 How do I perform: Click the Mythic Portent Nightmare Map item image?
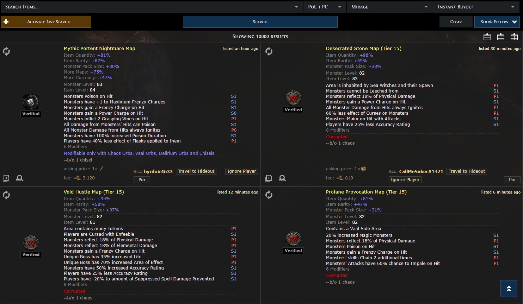pyautogui.click(x=31, y=102)
